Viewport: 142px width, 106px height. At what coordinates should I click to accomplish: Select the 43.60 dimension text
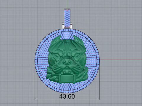coord(67,96)
